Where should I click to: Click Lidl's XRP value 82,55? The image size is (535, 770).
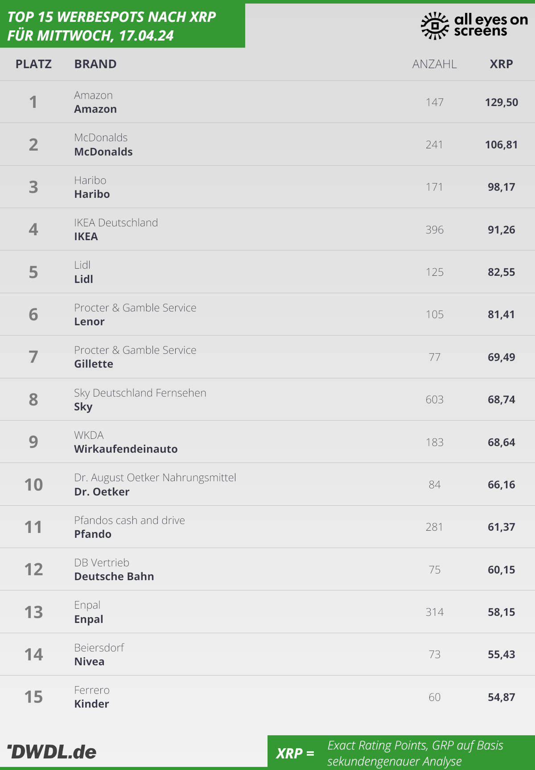pos(502,272)
